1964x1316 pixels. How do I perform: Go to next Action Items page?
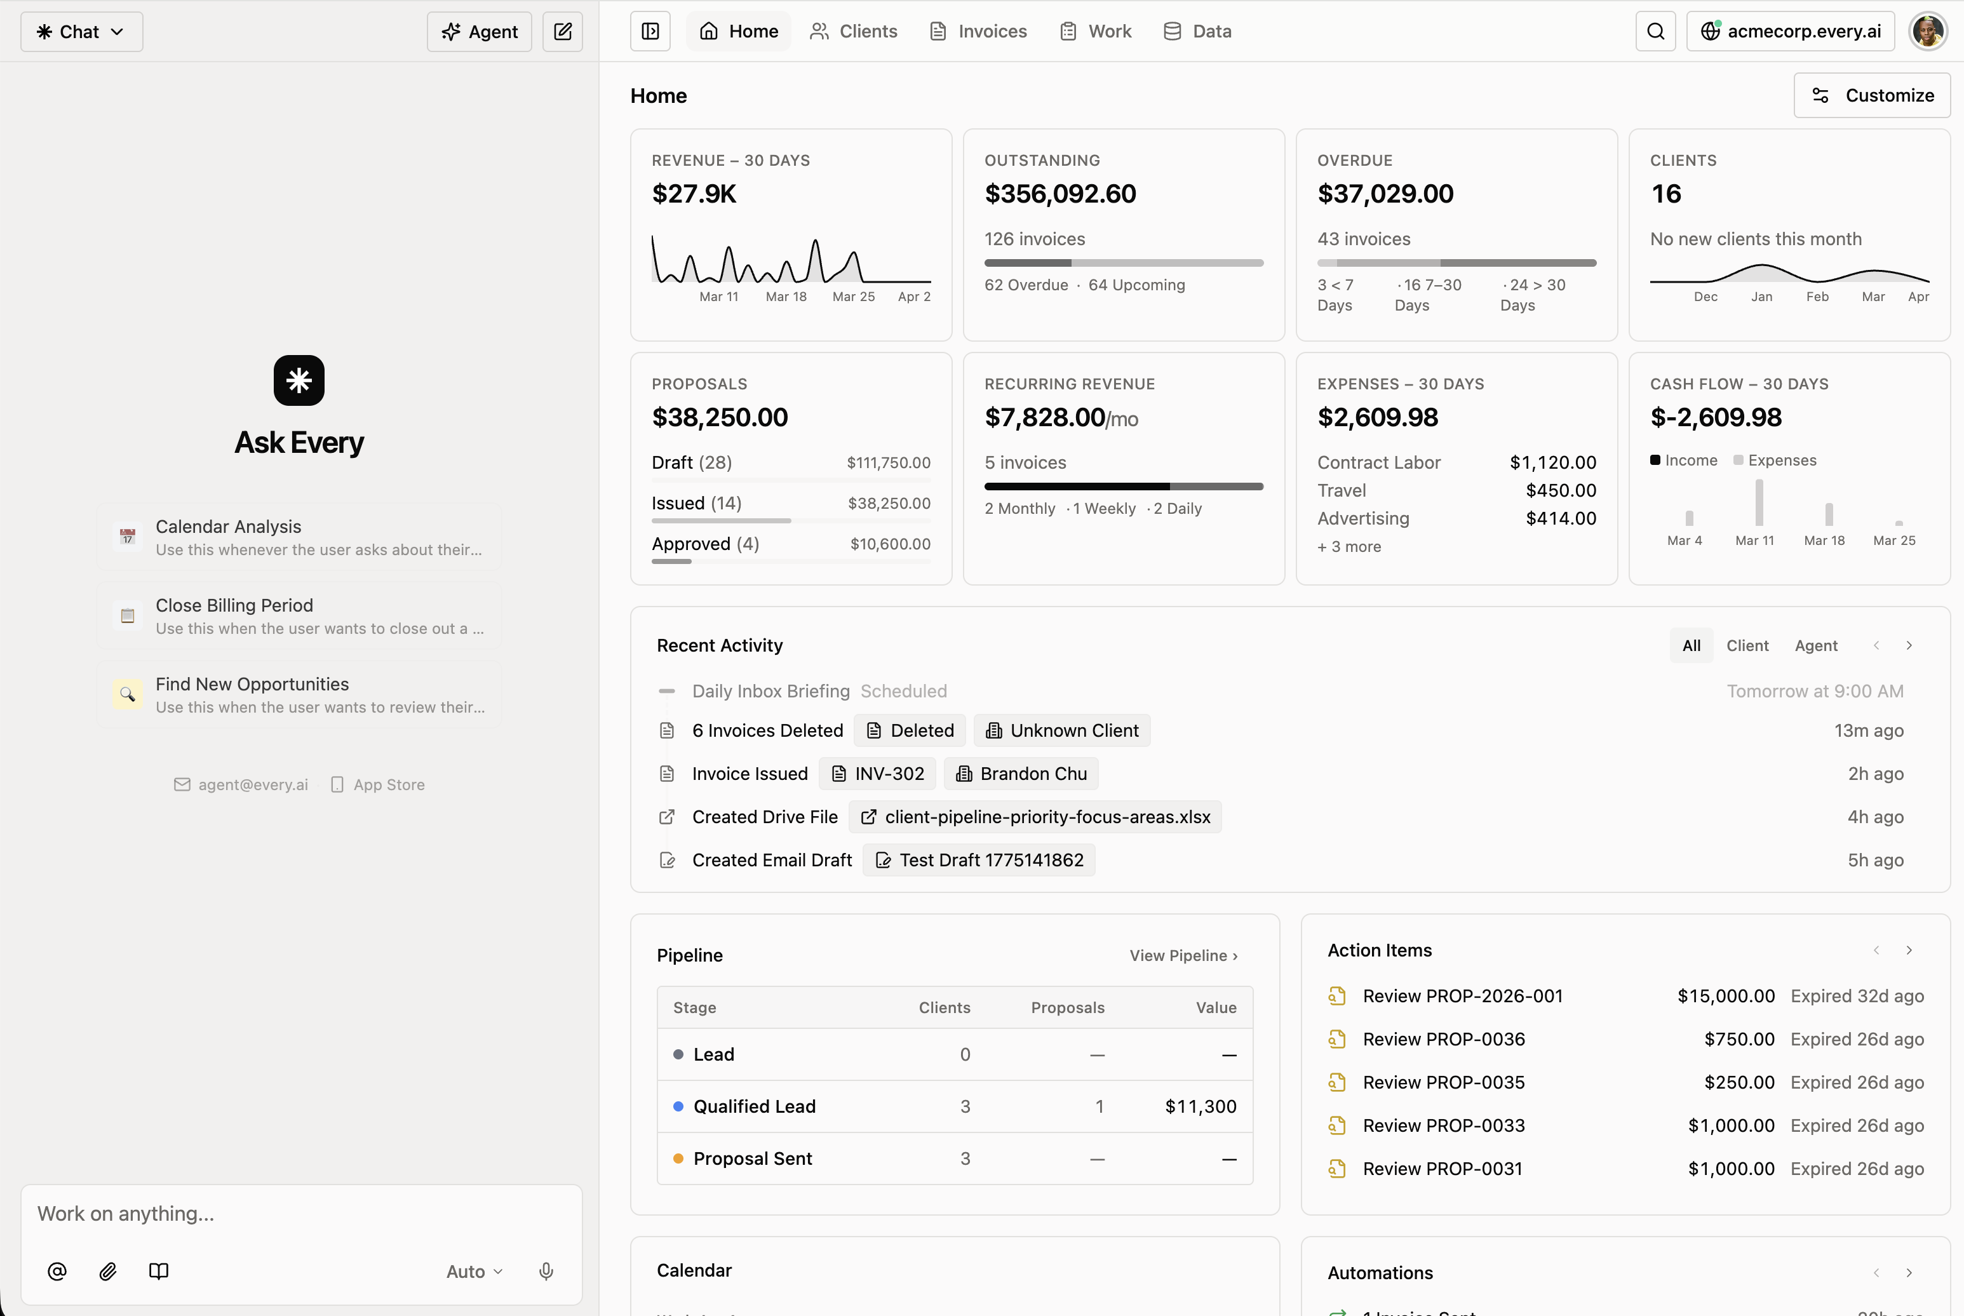1909,950
